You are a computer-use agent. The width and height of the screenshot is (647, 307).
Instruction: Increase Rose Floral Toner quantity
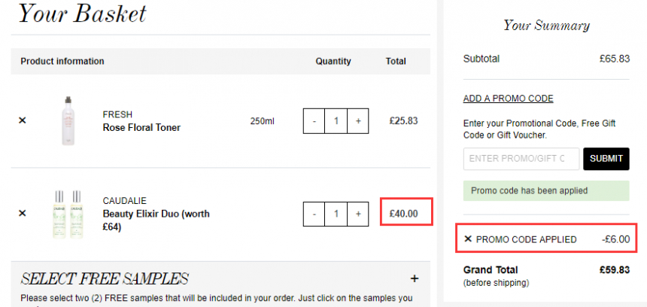coord(358,121)
